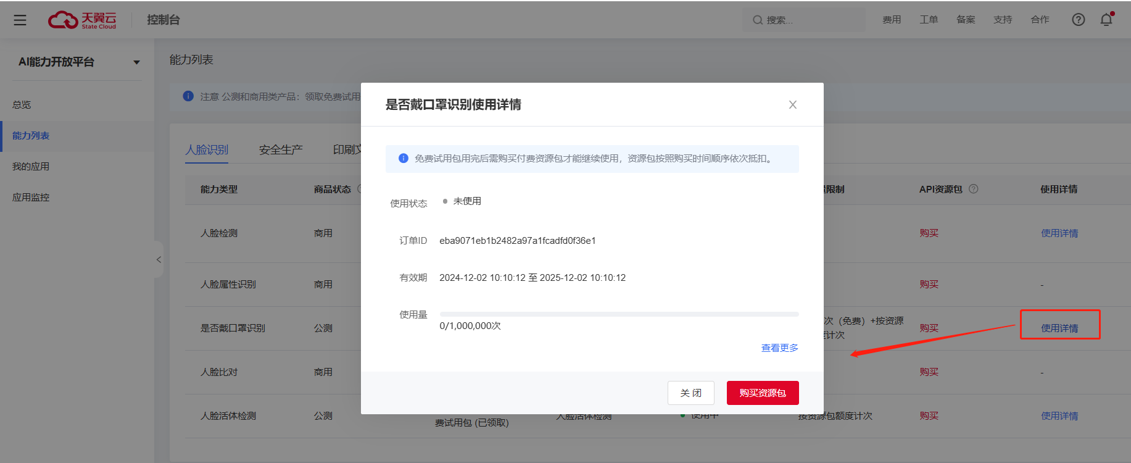Screen dimensions: 1131x463
Task: Click into the top search field
Action: coord(804,20)
